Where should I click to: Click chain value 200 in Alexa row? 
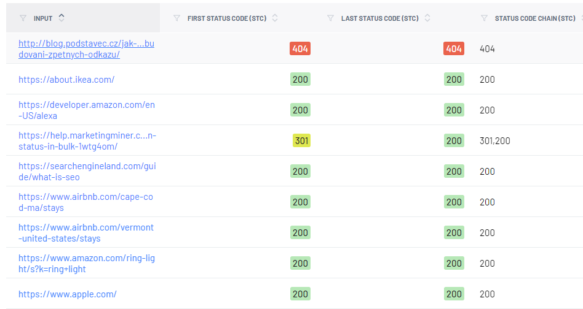[x=487, y=110]
